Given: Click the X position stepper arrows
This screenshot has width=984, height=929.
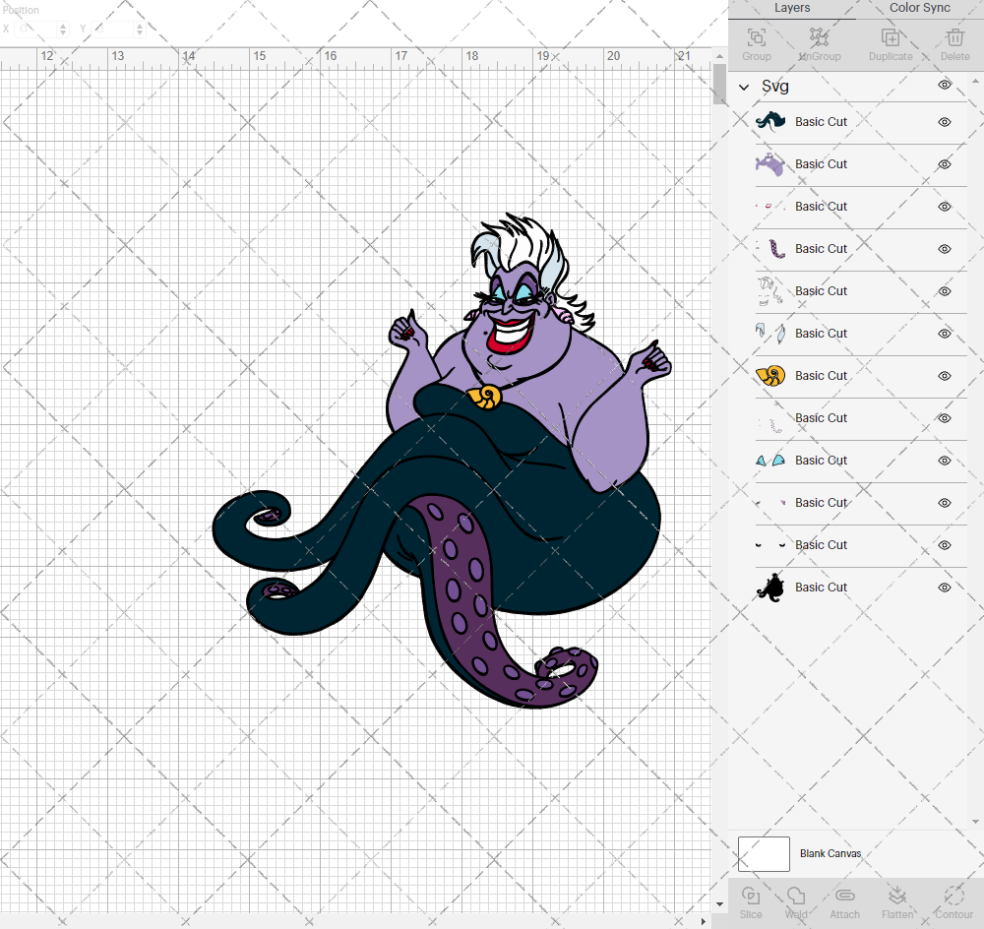Looking at the screenshot, I should tap(63, 29).
